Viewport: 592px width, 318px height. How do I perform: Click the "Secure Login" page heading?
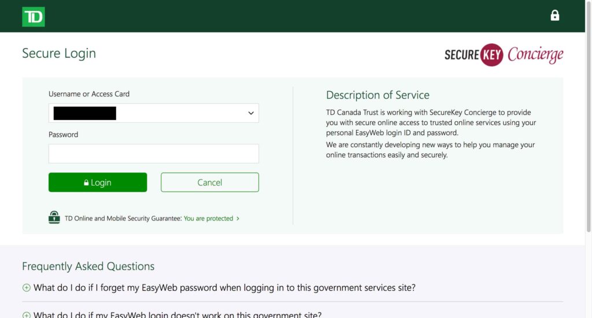pyautogui.click(x=59, y=53)
